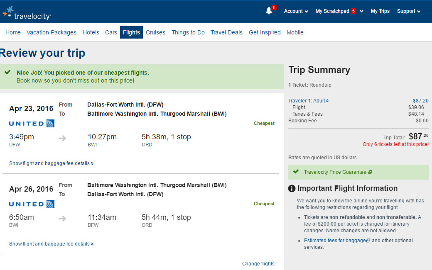Open My Trips in the header
The width and height of the screenshot is (432, 270).
[x=380, y=11]
